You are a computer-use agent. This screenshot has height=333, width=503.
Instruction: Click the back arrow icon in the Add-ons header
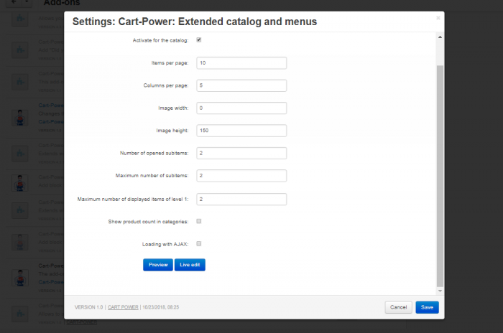14,2
